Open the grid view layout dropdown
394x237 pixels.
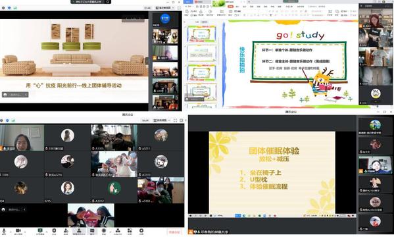click(161, 120)
